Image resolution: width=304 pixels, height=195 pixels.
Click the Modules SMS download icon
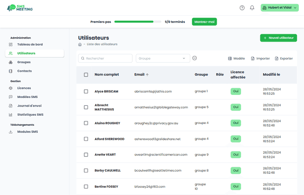click(x=11, y=132)
